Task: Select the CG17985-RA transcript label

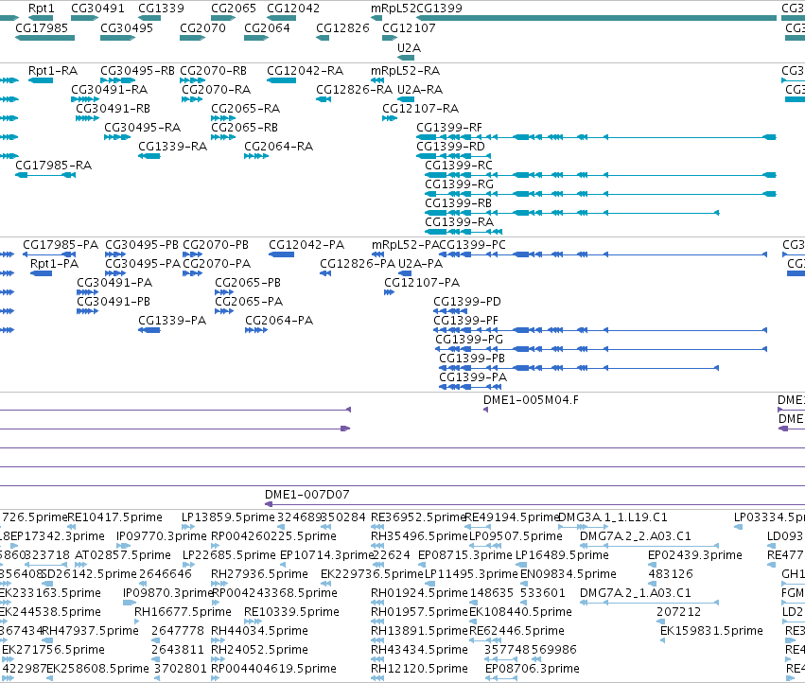Action: pos(53,166)
